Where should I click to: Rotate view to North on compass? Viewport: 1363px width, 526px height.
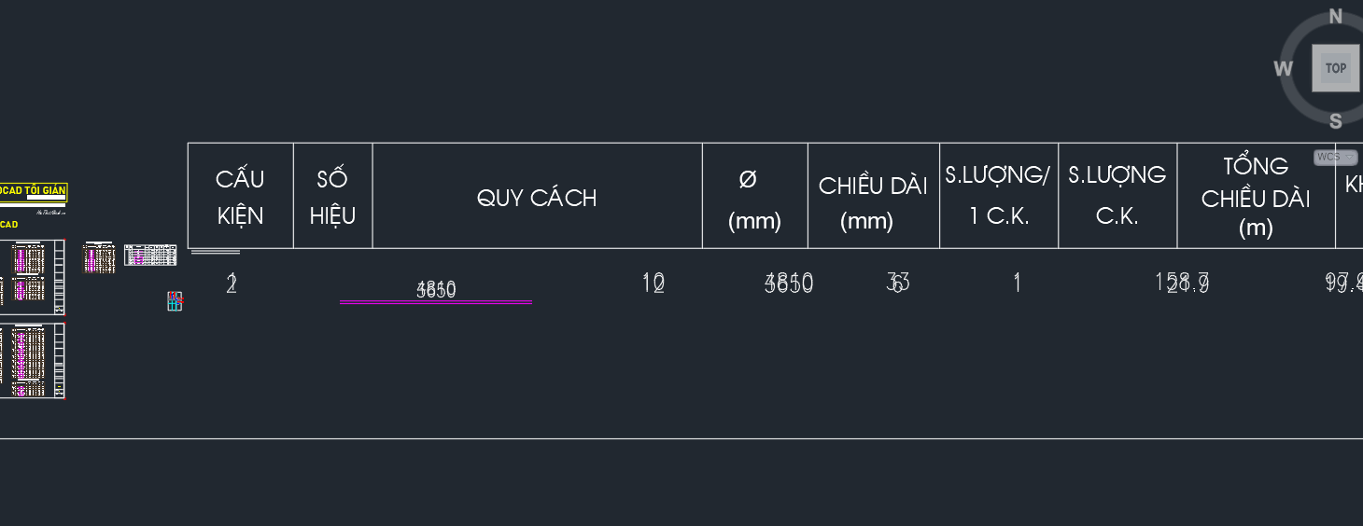coord(1336,16)
